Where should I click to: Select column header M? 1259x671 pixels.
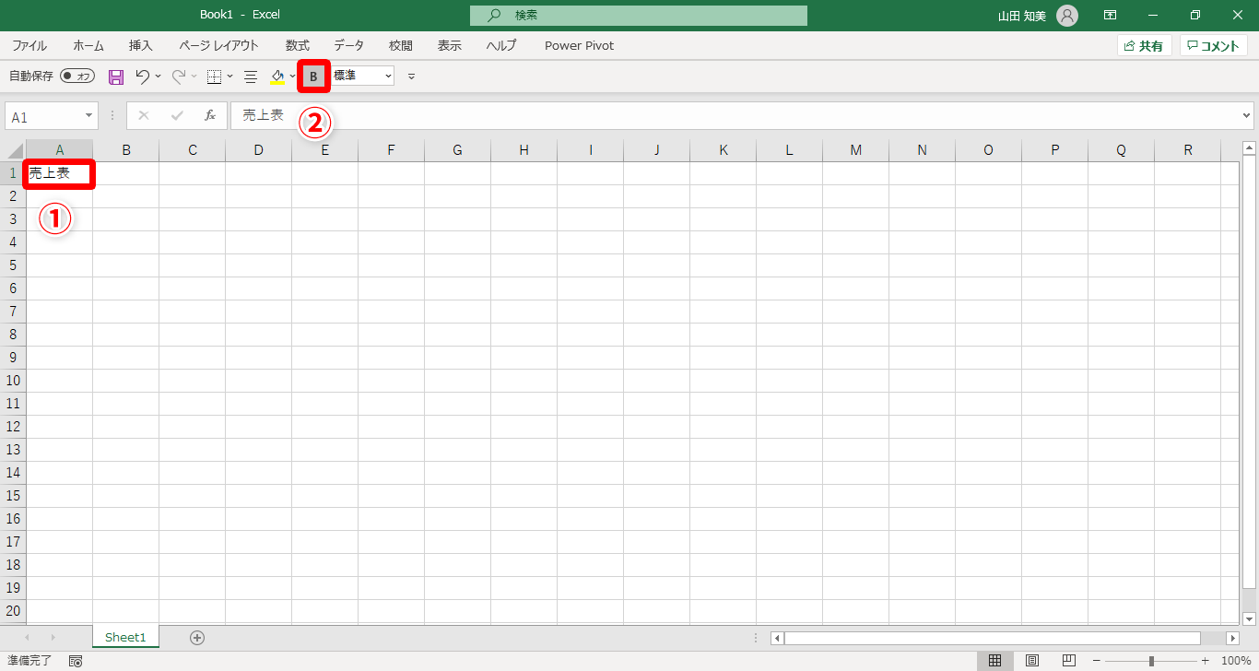pyautogui.click(x=856, y=150)
